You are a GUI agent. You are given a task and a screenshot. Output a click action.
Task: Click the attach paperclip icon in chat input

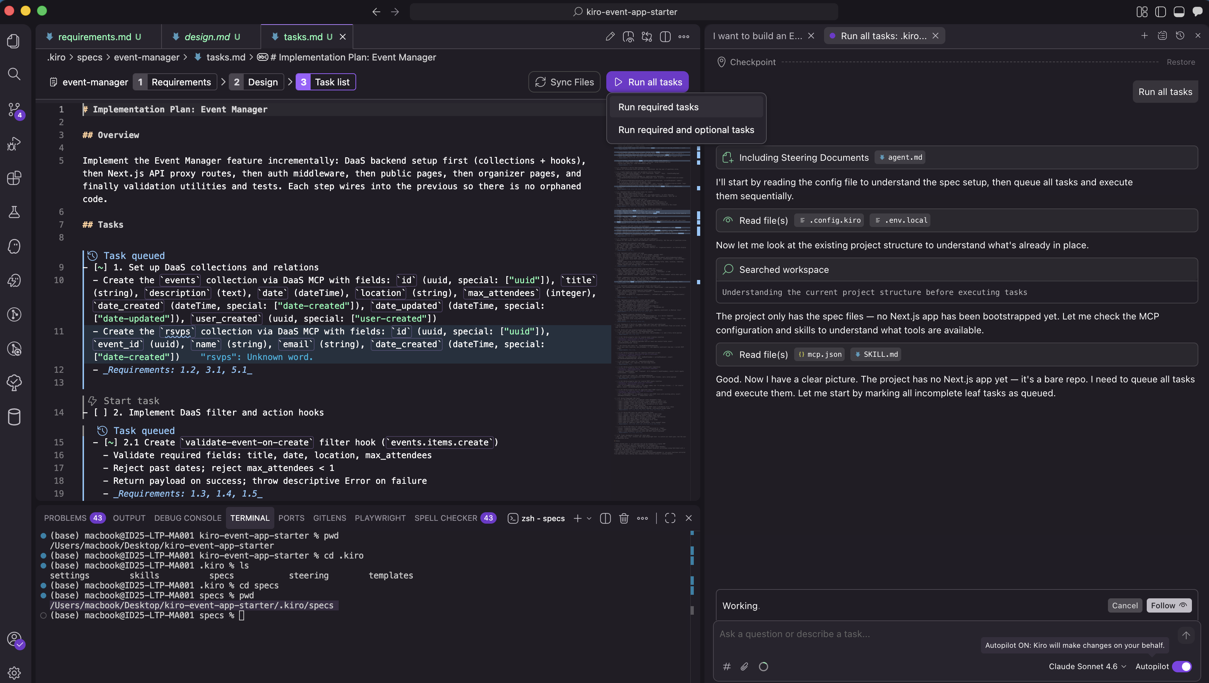(x=744, y=666)
